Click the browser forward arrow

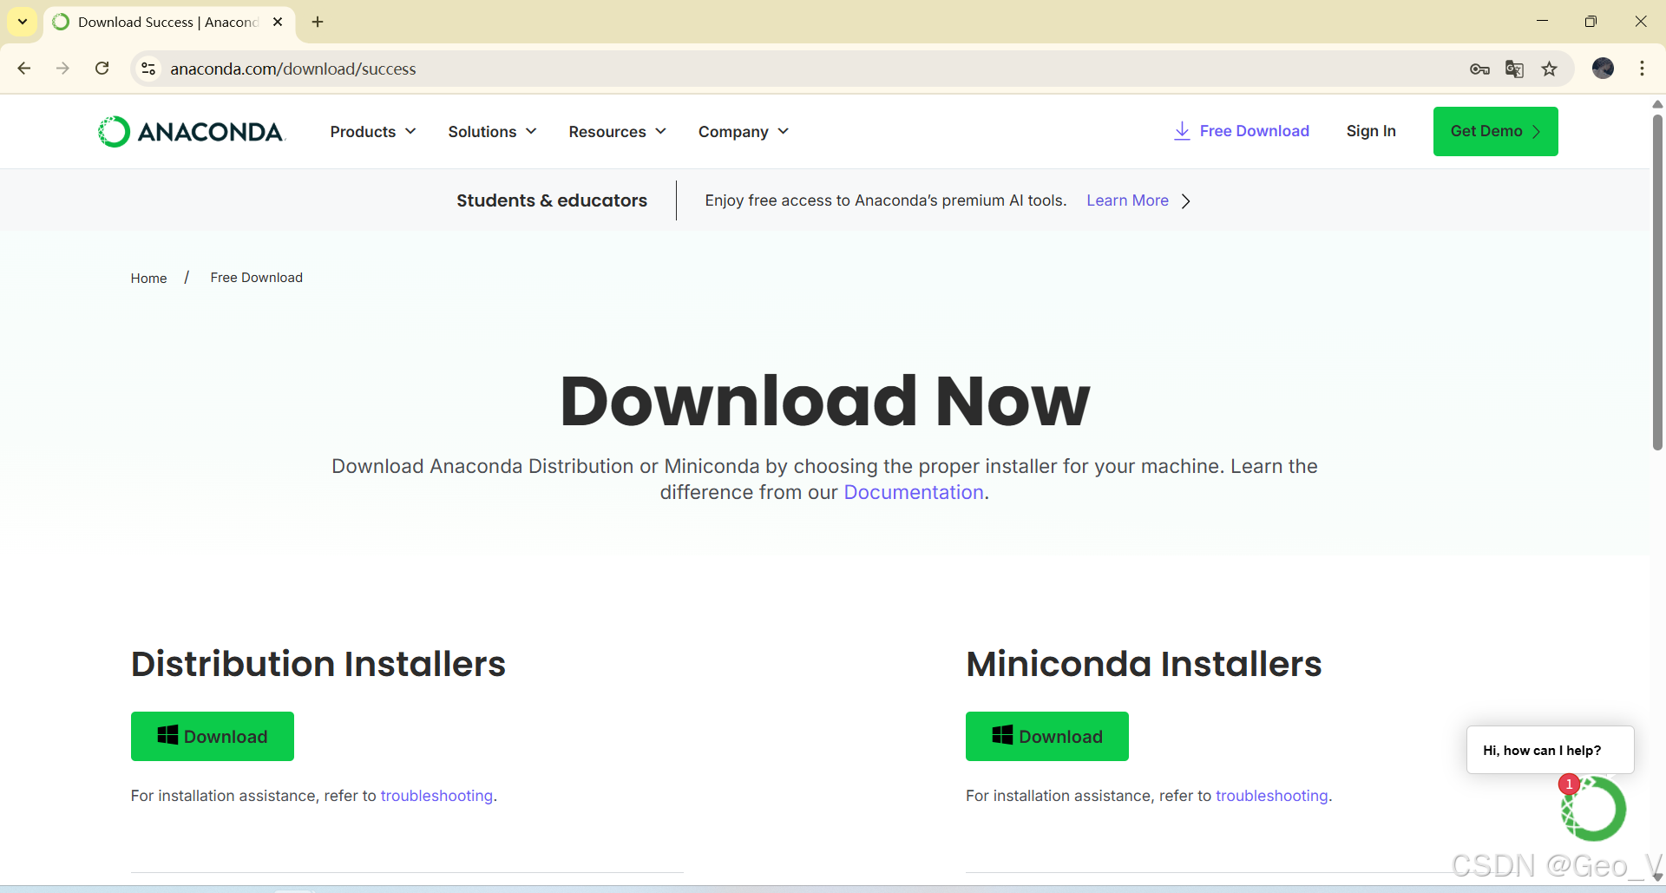[x=62, y=69]
